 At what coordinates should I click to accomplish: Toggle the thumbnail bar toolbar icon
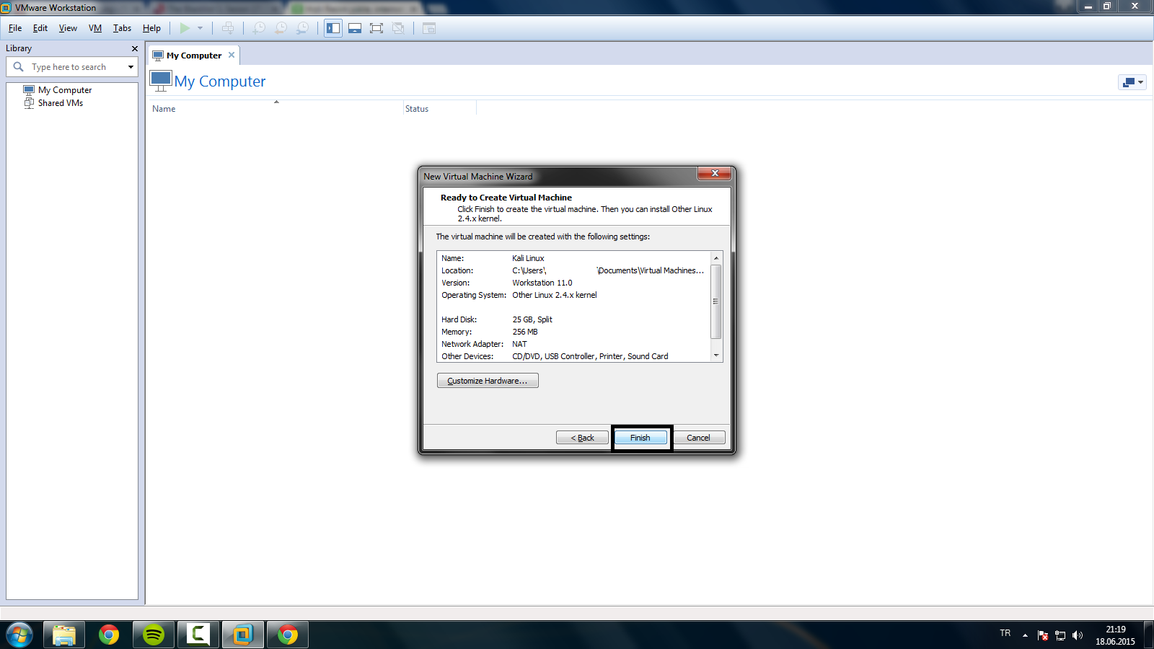click(x=355, y=28)
